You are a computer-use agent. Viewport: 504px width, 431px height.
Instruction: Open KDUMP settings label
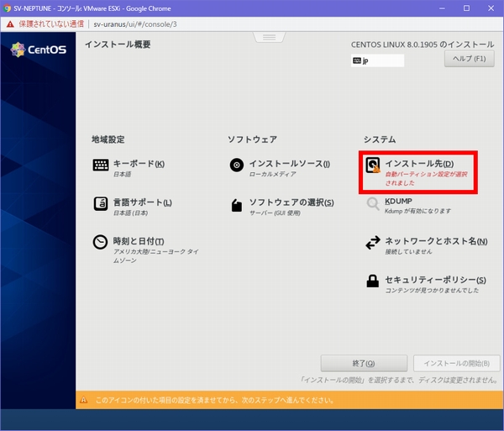(398, 201)
